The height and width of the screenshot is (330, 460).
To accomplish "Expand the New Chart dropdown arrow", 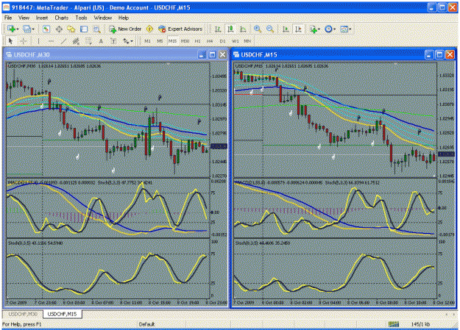I will [x=18, y=29].
